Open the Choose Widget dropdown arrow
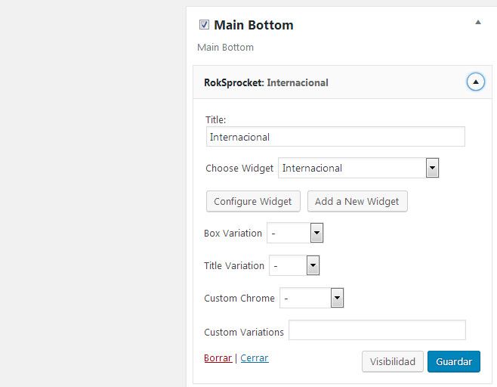 pyautogui.click(x=432, y=168)
